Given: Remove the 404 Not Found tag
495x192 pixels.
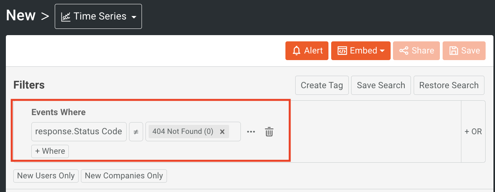Looking at the screenshot, I should (222, 132).
